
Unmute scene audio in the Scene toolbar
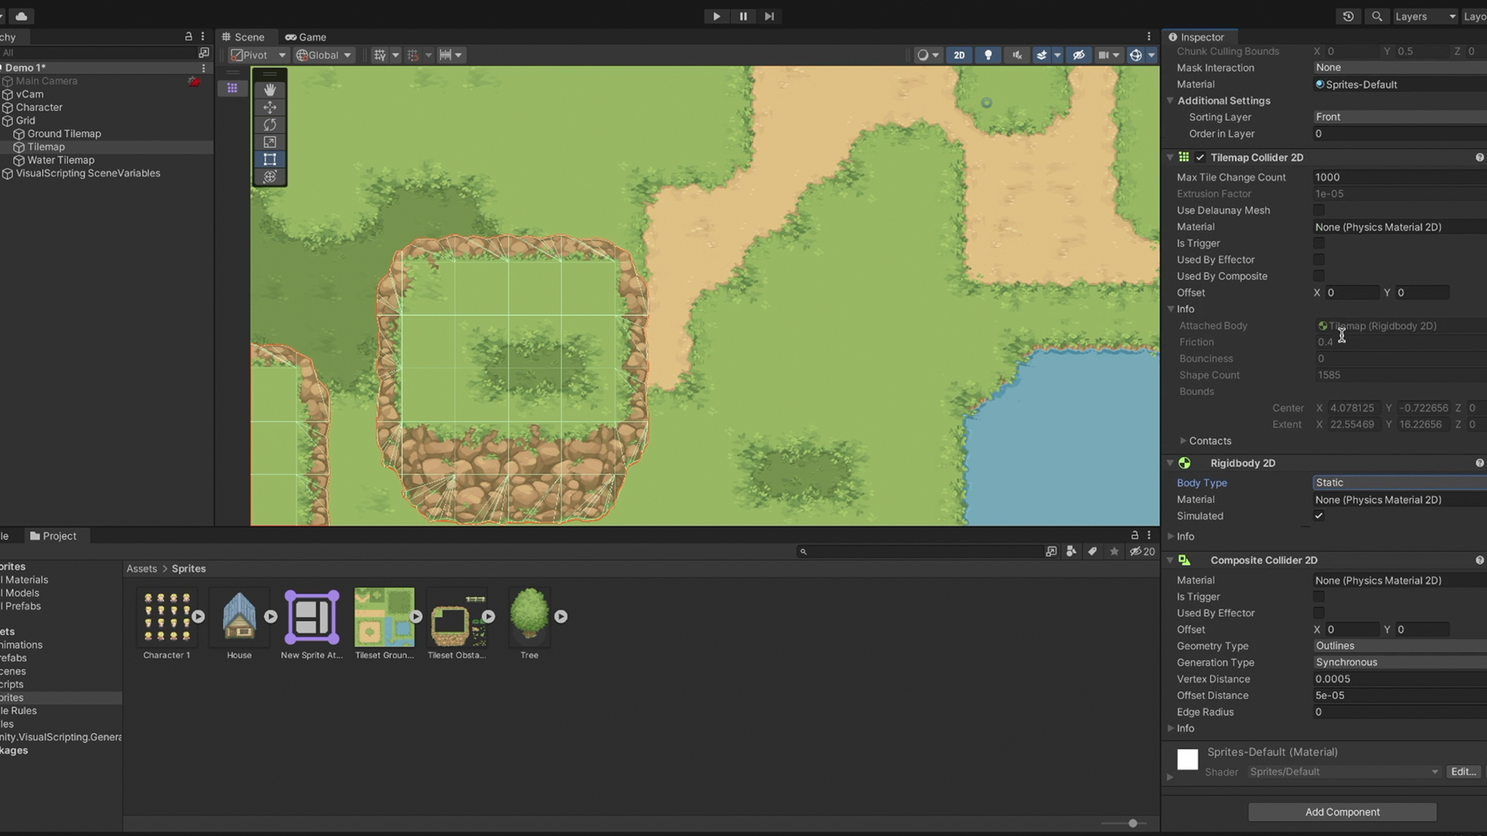(1017, 55)
